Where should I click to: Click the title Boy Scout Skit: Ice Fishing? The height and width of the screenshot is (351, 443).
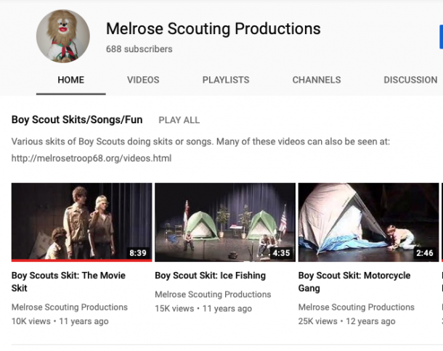coord(210,276)
